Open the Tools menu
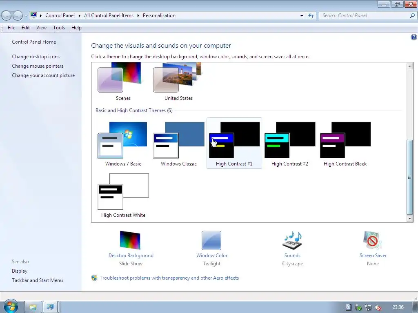Image resolution: width=418 pixels, height=313 pixels. tap(59, 28)
